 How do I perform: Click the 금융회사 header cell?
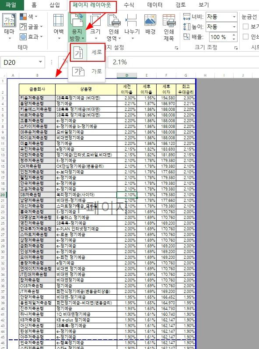click(37, 89)
